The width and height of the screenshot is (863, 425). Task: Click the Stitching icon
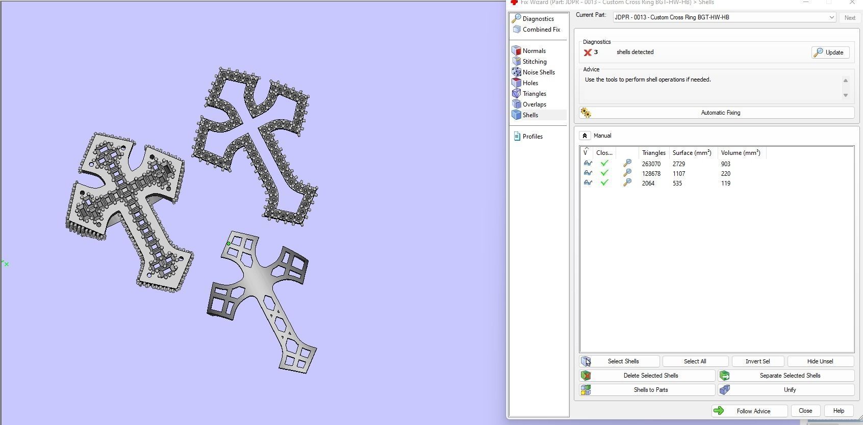(x=516, y=62)
